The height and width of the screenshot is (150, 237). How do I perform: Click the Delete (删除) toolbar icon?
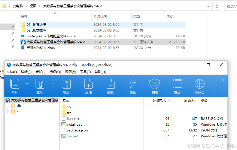[x=111, y=84]
